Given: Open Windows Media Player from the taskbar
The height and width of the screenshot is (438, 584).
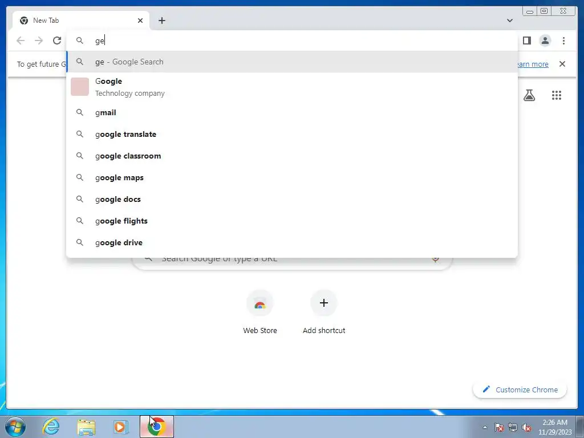Looking at the screenshot, I should (x=120, y=427).
